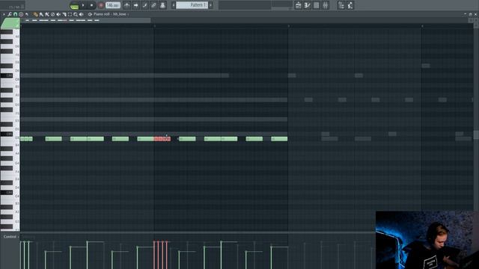The image size is (479, 269).
Task: Select the dotted-rectangle Select tool
Action: [x=70, y=14]
